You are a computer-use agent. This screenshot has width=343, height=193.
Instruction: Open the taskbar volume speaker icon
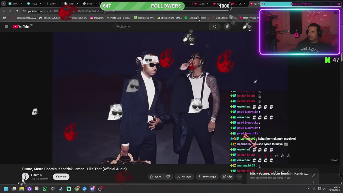click(324, 189)
